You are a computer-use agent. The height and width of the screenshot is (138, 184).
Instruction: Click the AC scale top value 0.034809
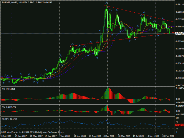coord(180,106)
